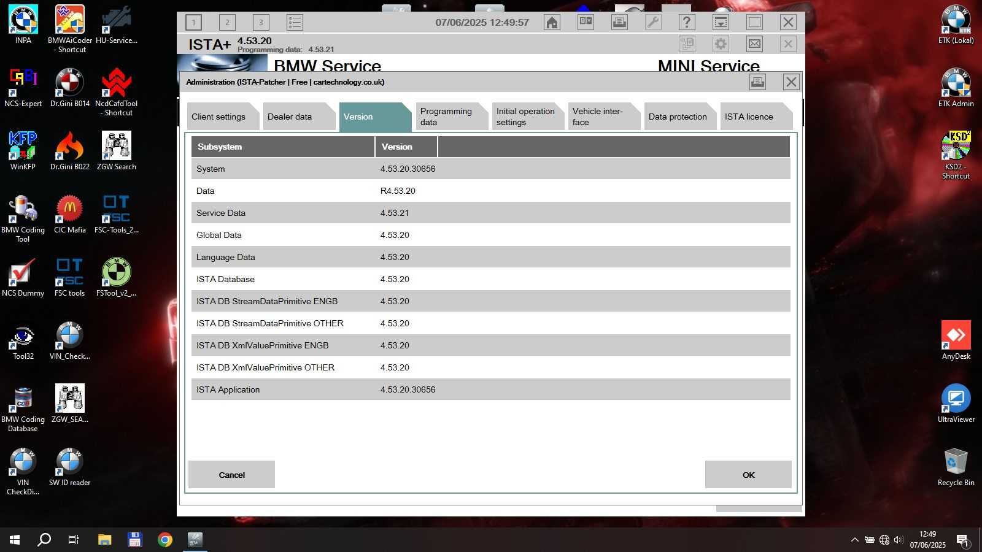Open the KSD2 shortcut on the desktop
This screenshot has height=552, width=982.
click(x=956, y=155)
